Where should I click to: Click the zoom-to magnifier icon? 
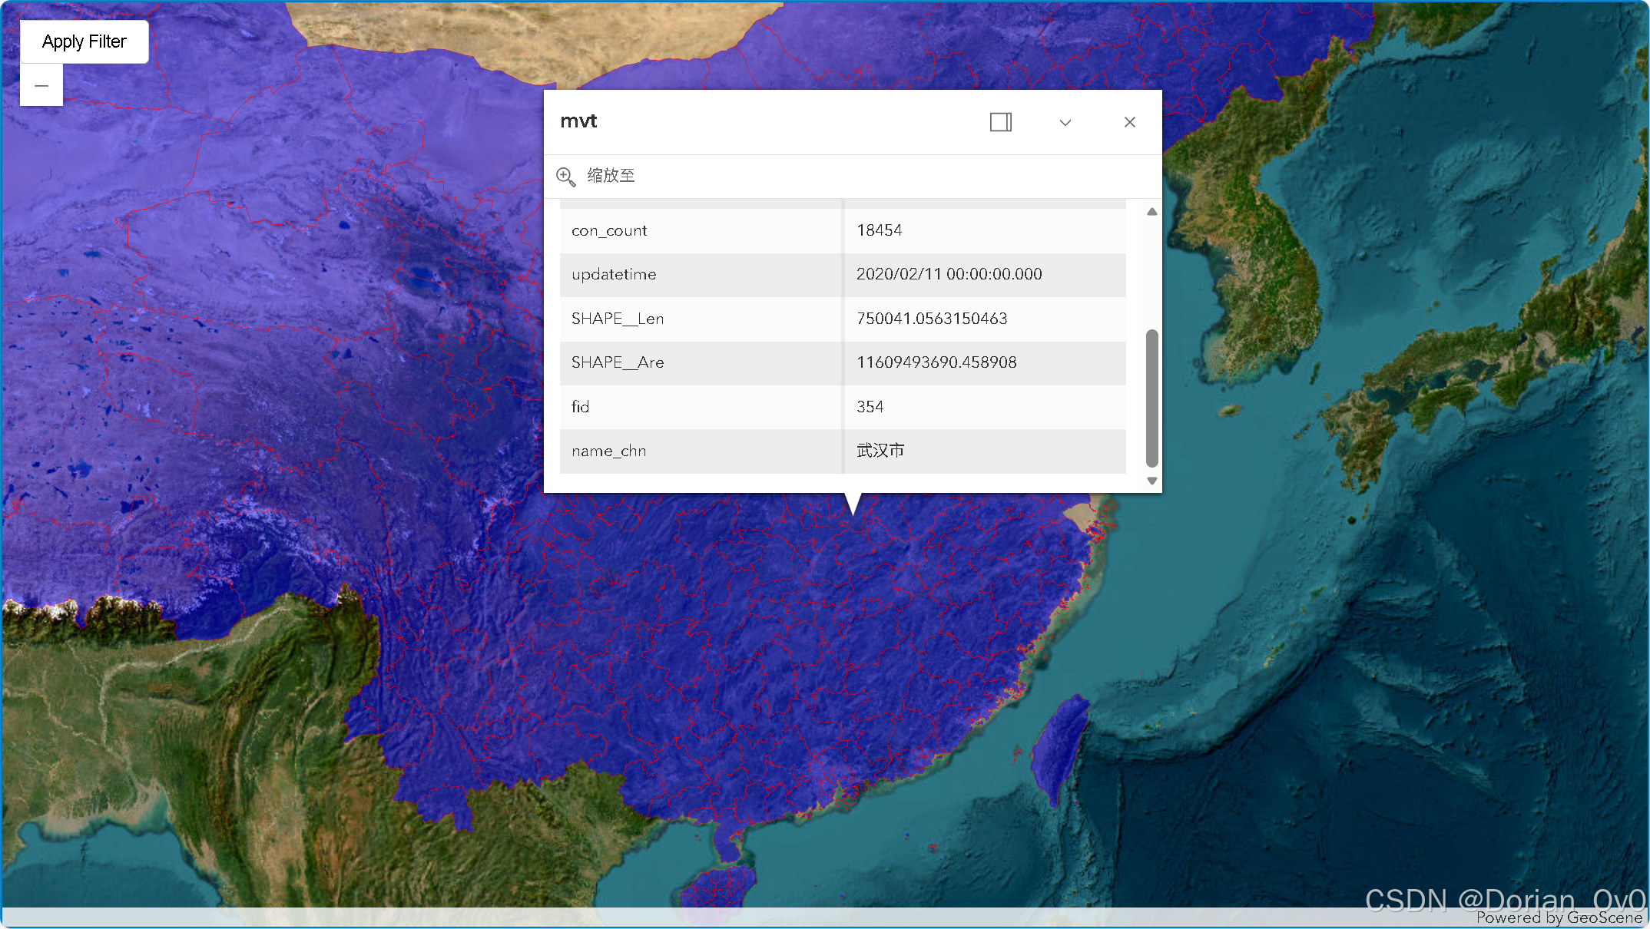pos(565,177)
